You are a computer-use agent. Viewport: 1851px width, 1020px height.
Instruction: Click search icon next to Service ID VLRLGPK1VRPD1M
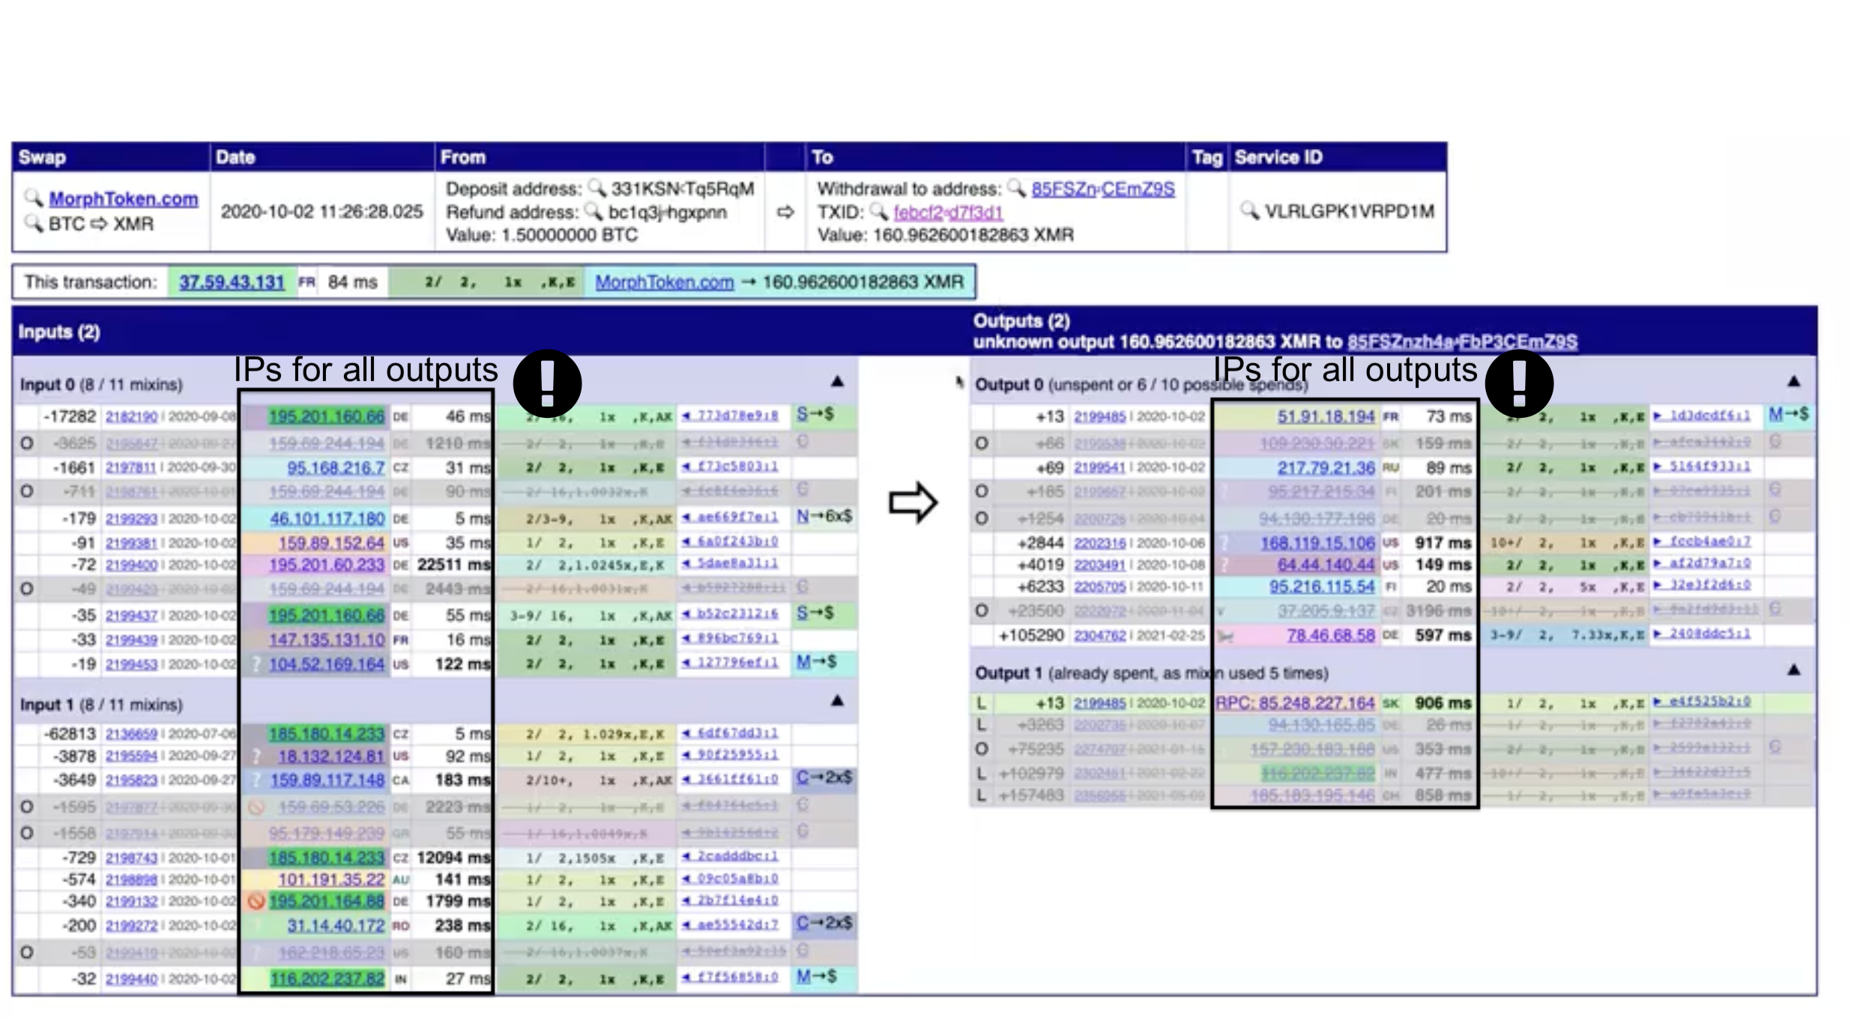click(x=1249, y=210)
